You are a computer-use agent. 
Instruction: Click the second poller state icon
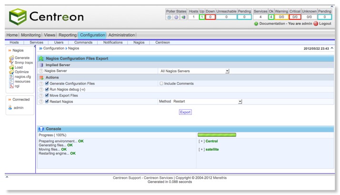(x=176, y=17)
